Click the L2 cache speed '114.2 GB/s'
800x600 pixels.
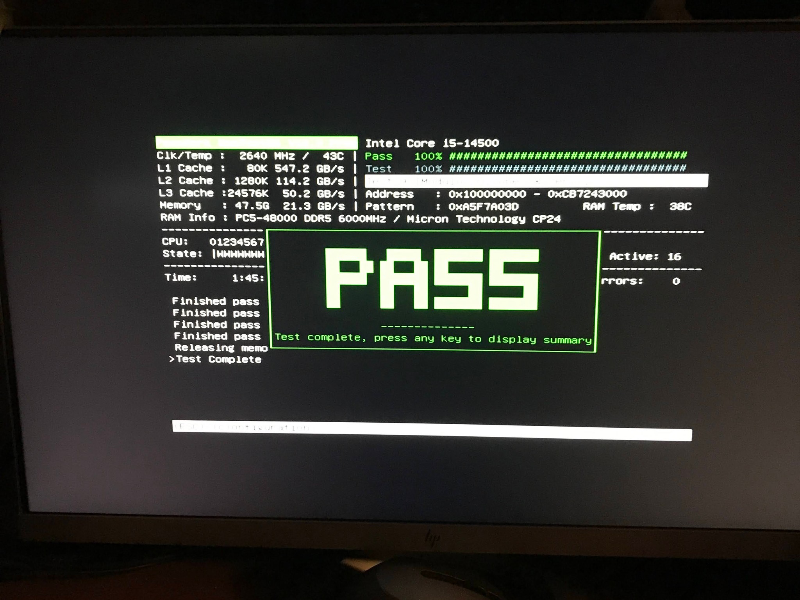click(x=310, y=181)
